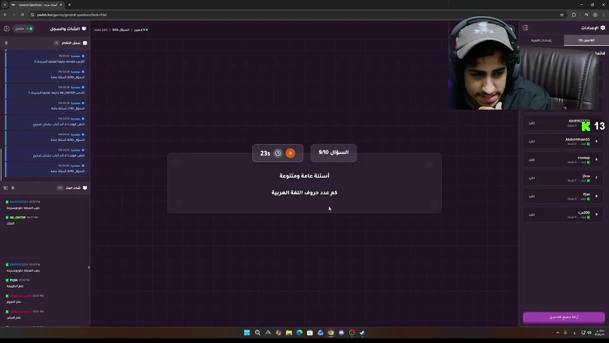Open the volume control in the system tray

[x=589, y=333]
